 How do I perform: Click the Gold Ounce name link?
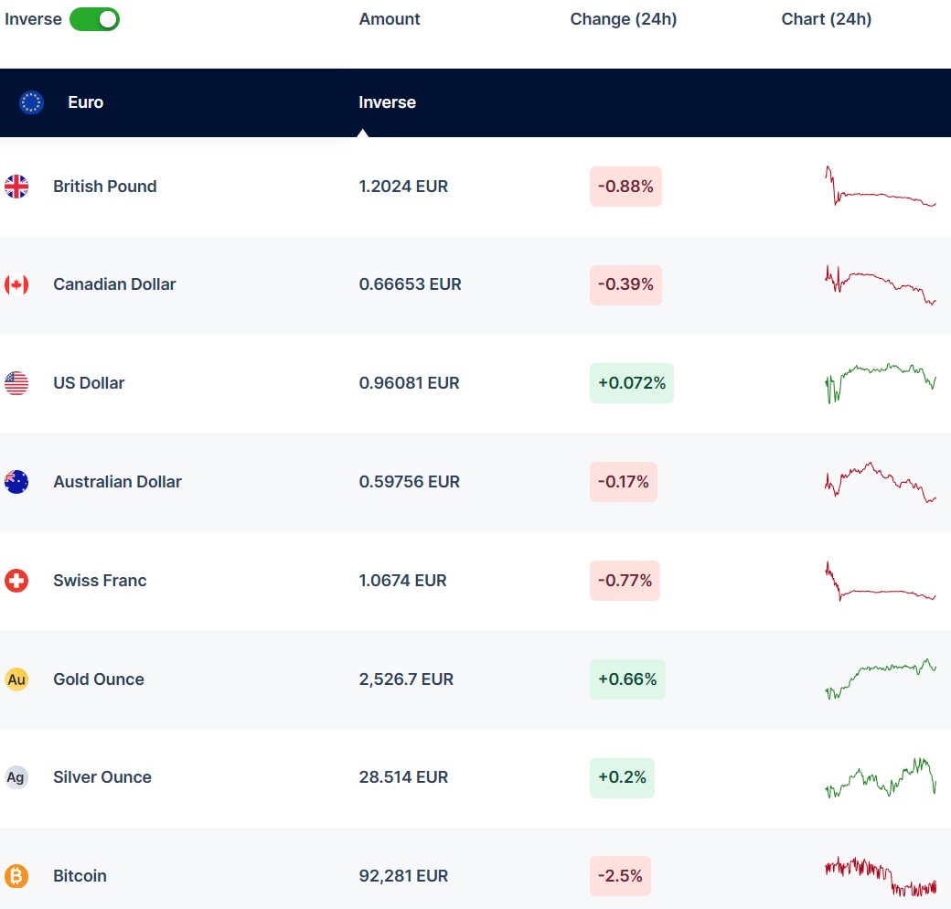point(98,679)
